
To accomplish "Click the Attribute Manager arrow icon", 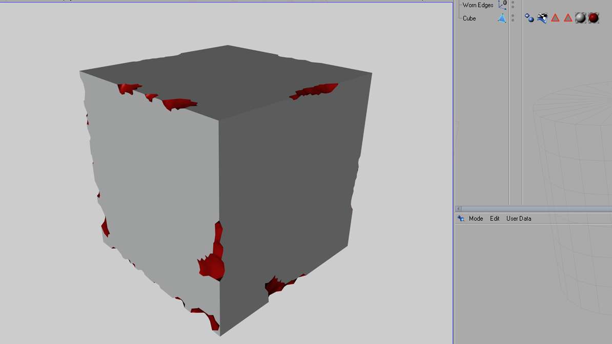I will tap(460, 219).
